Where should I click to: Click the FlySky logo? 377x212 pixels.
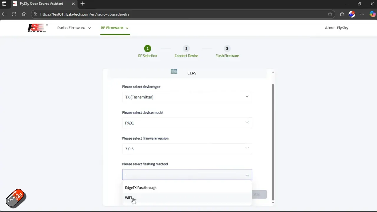37,28
